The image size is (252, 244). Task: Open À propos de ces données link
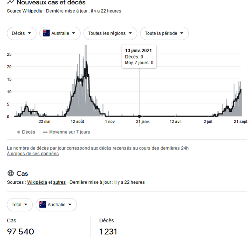33,154
